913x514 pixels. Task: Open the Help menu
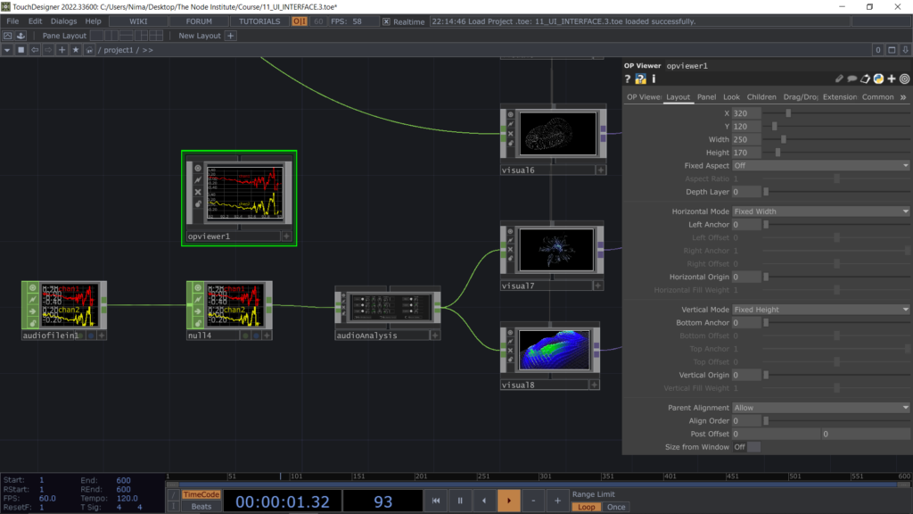[x=93, y=21]
